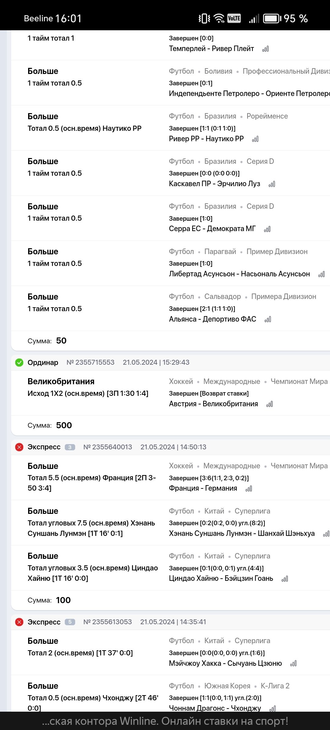This screenshot has width=330, height=730.
Task: Tap green won status icon on Ординар bet
Action: coord(19,363)
